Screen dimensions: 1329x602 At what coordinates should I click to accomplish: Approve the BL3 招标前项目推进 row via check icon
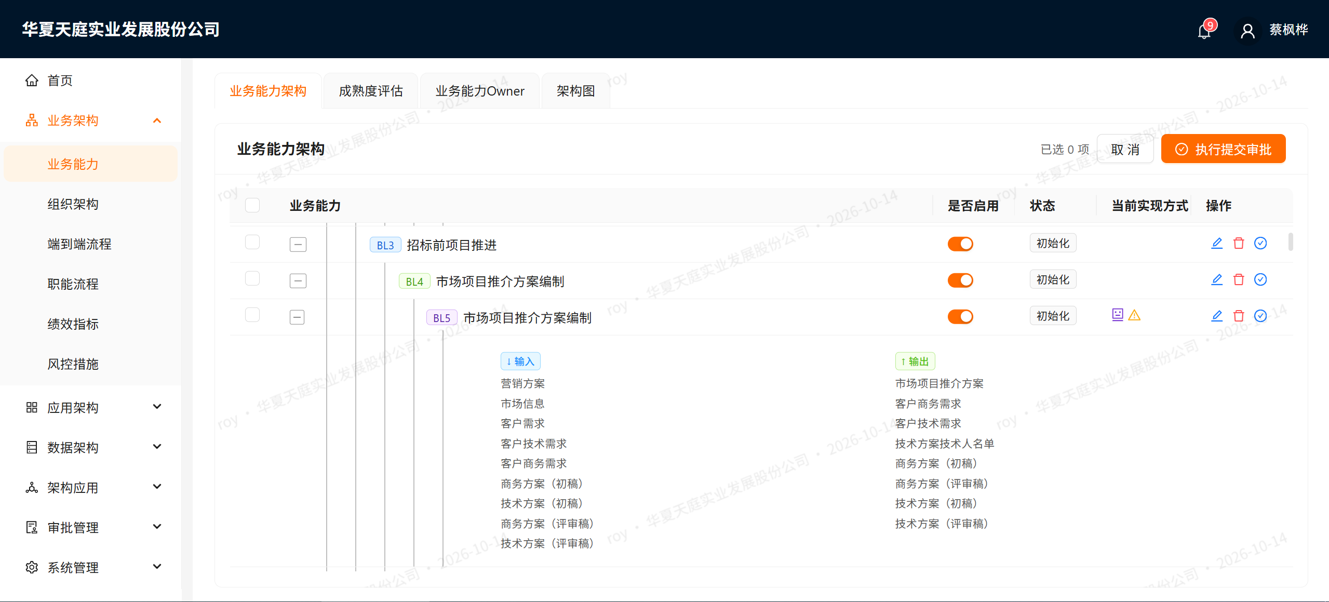[x=1260, y=243]
